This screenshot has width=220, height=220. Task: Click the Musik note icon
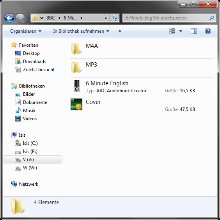pos(18,110)
